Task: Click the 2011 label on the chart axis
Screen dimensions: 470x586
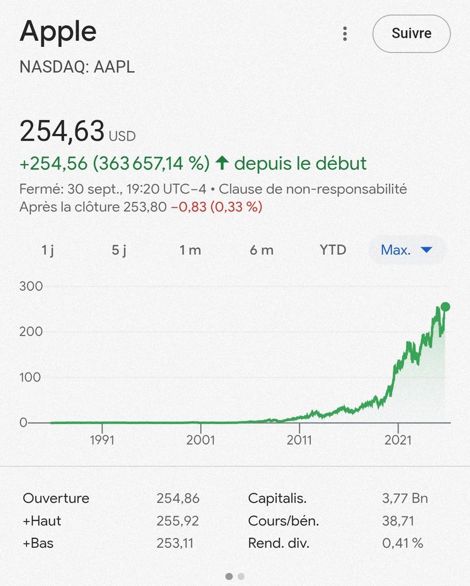Action: [x=299, y=440]
